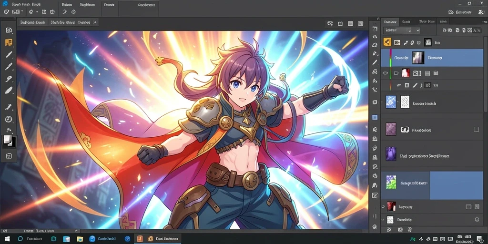
Task: Activate the highlighted blue square icon in the right tool strip
Action: pyautogui.click(x=375, y=117)
